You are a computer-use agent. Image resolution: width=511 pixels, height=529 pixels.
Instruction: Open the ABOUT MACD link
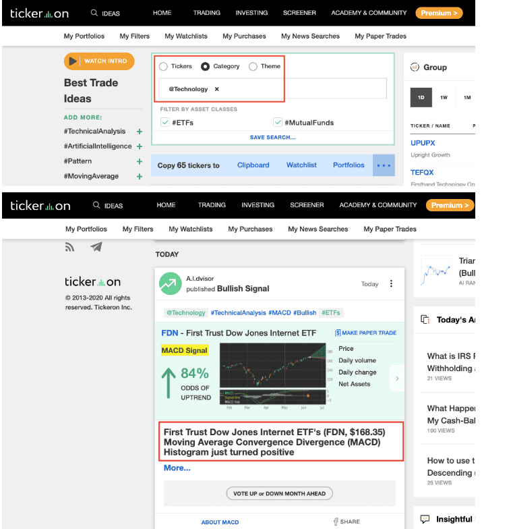tap(220, 522)
